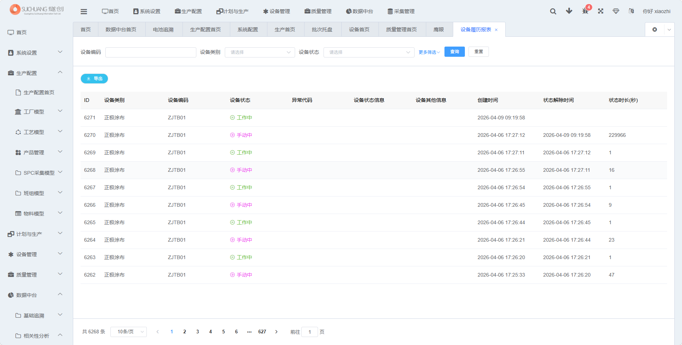This screenshot has height=345, width=682.
Task: Click the 重置 reset button
Action: [x=479, y=52]
